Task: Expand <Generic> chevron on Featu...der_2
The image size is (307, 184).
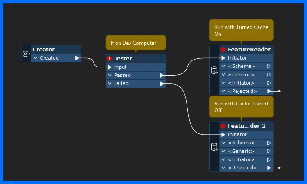Action: tap(223, 151)
